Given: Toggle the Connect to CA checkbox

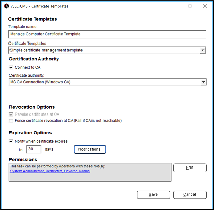Looking at the screenshot, I should [x=11, y=67].
